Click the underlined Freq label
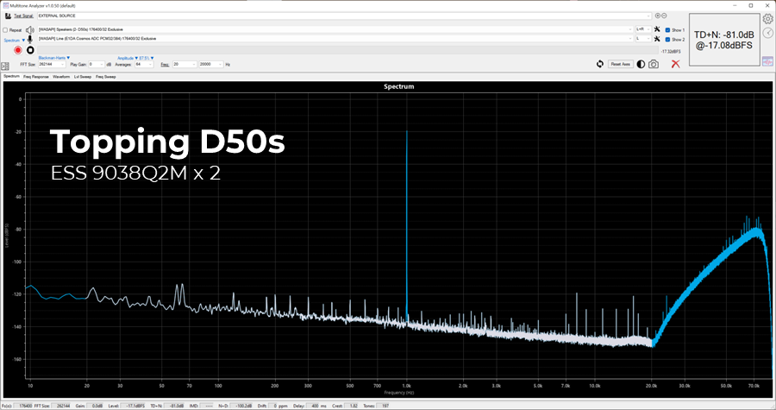The image size is (776, 410). coord(165,65)
